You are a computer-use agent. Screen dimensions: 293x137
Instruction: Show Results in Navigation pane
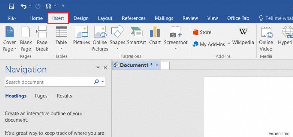click(x=64, y=96)
